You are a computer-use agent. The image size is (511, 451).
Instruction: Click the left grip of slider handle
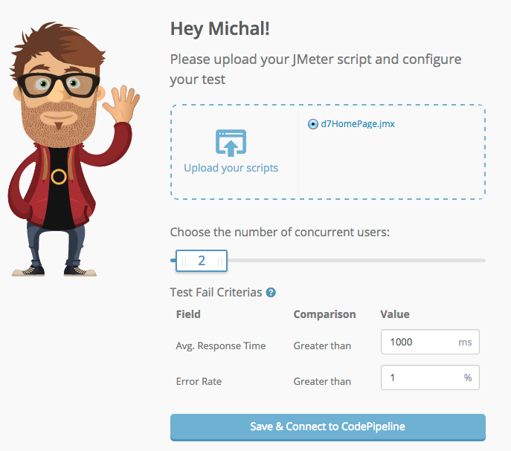tap(184, 261)
